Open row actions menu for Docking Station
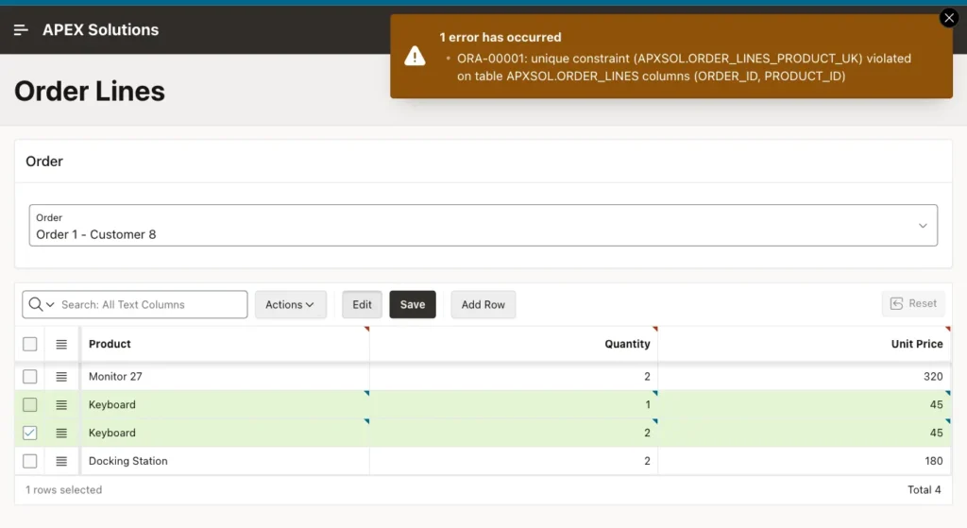Screen dimensions: 967x528 (x=61, y=461)
